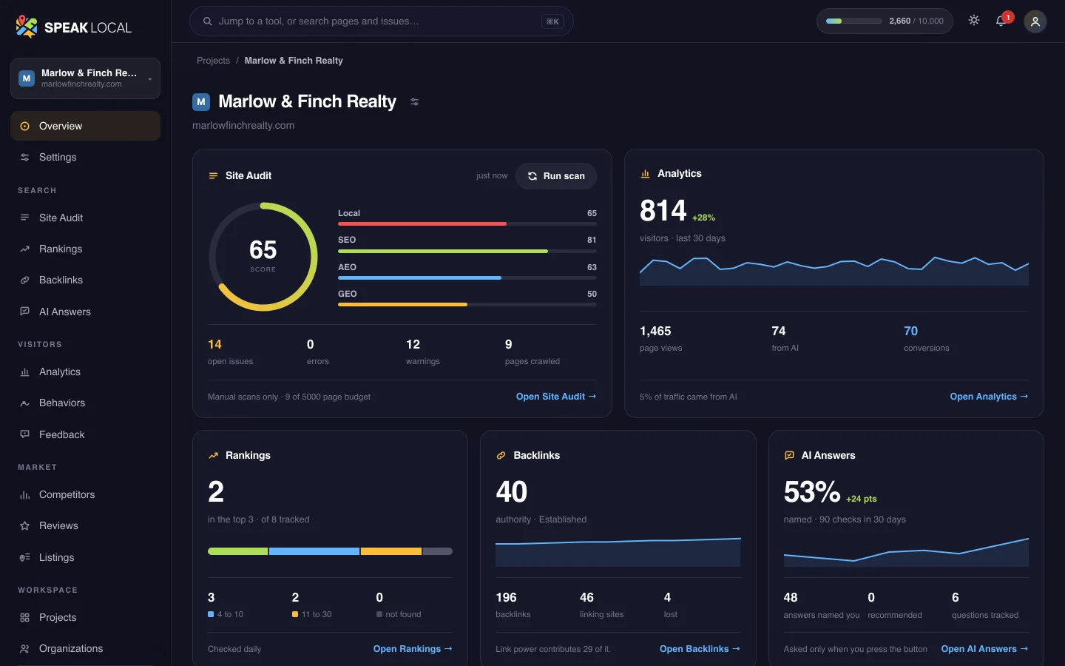Click the 65 score circular gauge
1065x666 pixels.
pyautogui.click(x=263, y=256)
